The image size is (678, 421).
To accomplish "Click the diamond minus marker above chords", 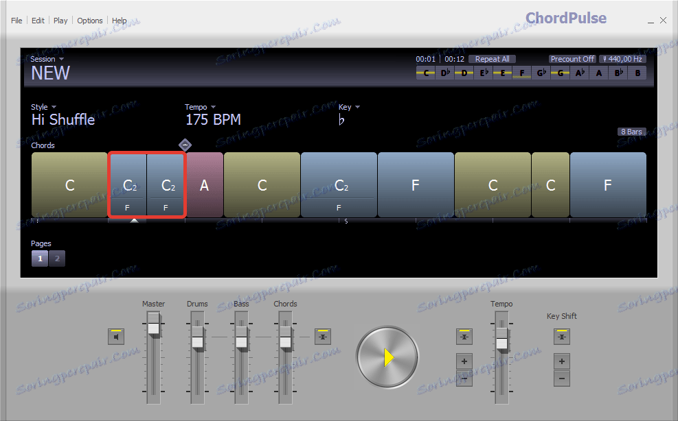I will 185,145.
